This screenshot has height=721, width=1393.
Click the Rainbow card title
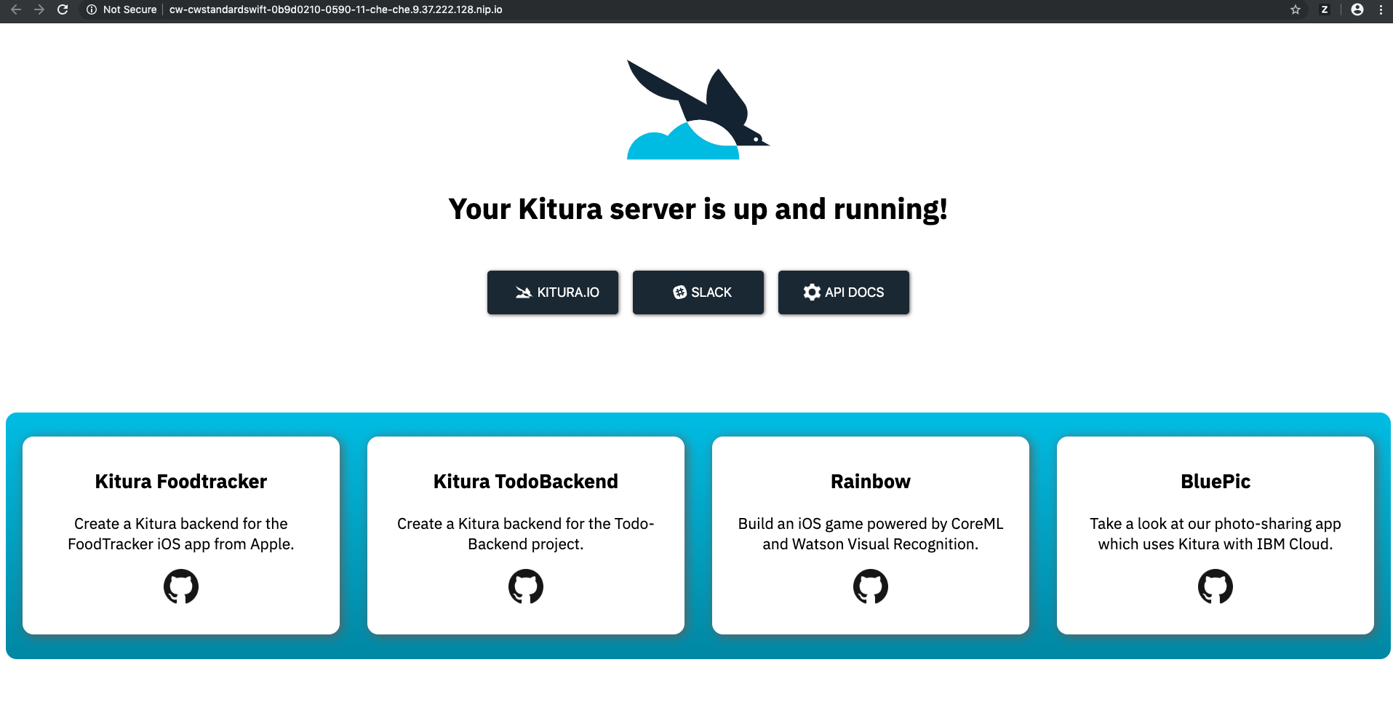(x=871, y=482)
